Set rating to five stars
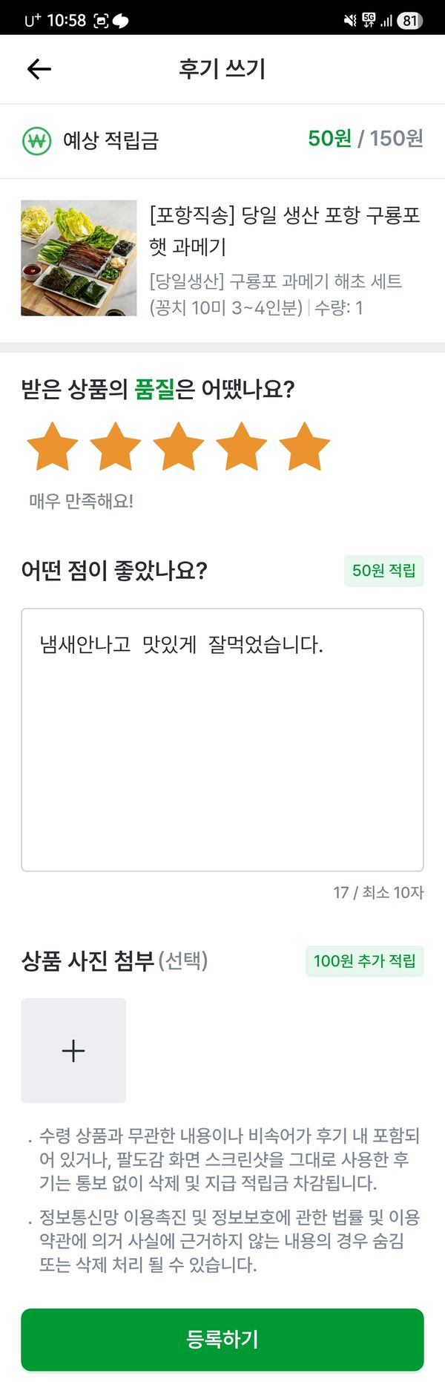 304,447
